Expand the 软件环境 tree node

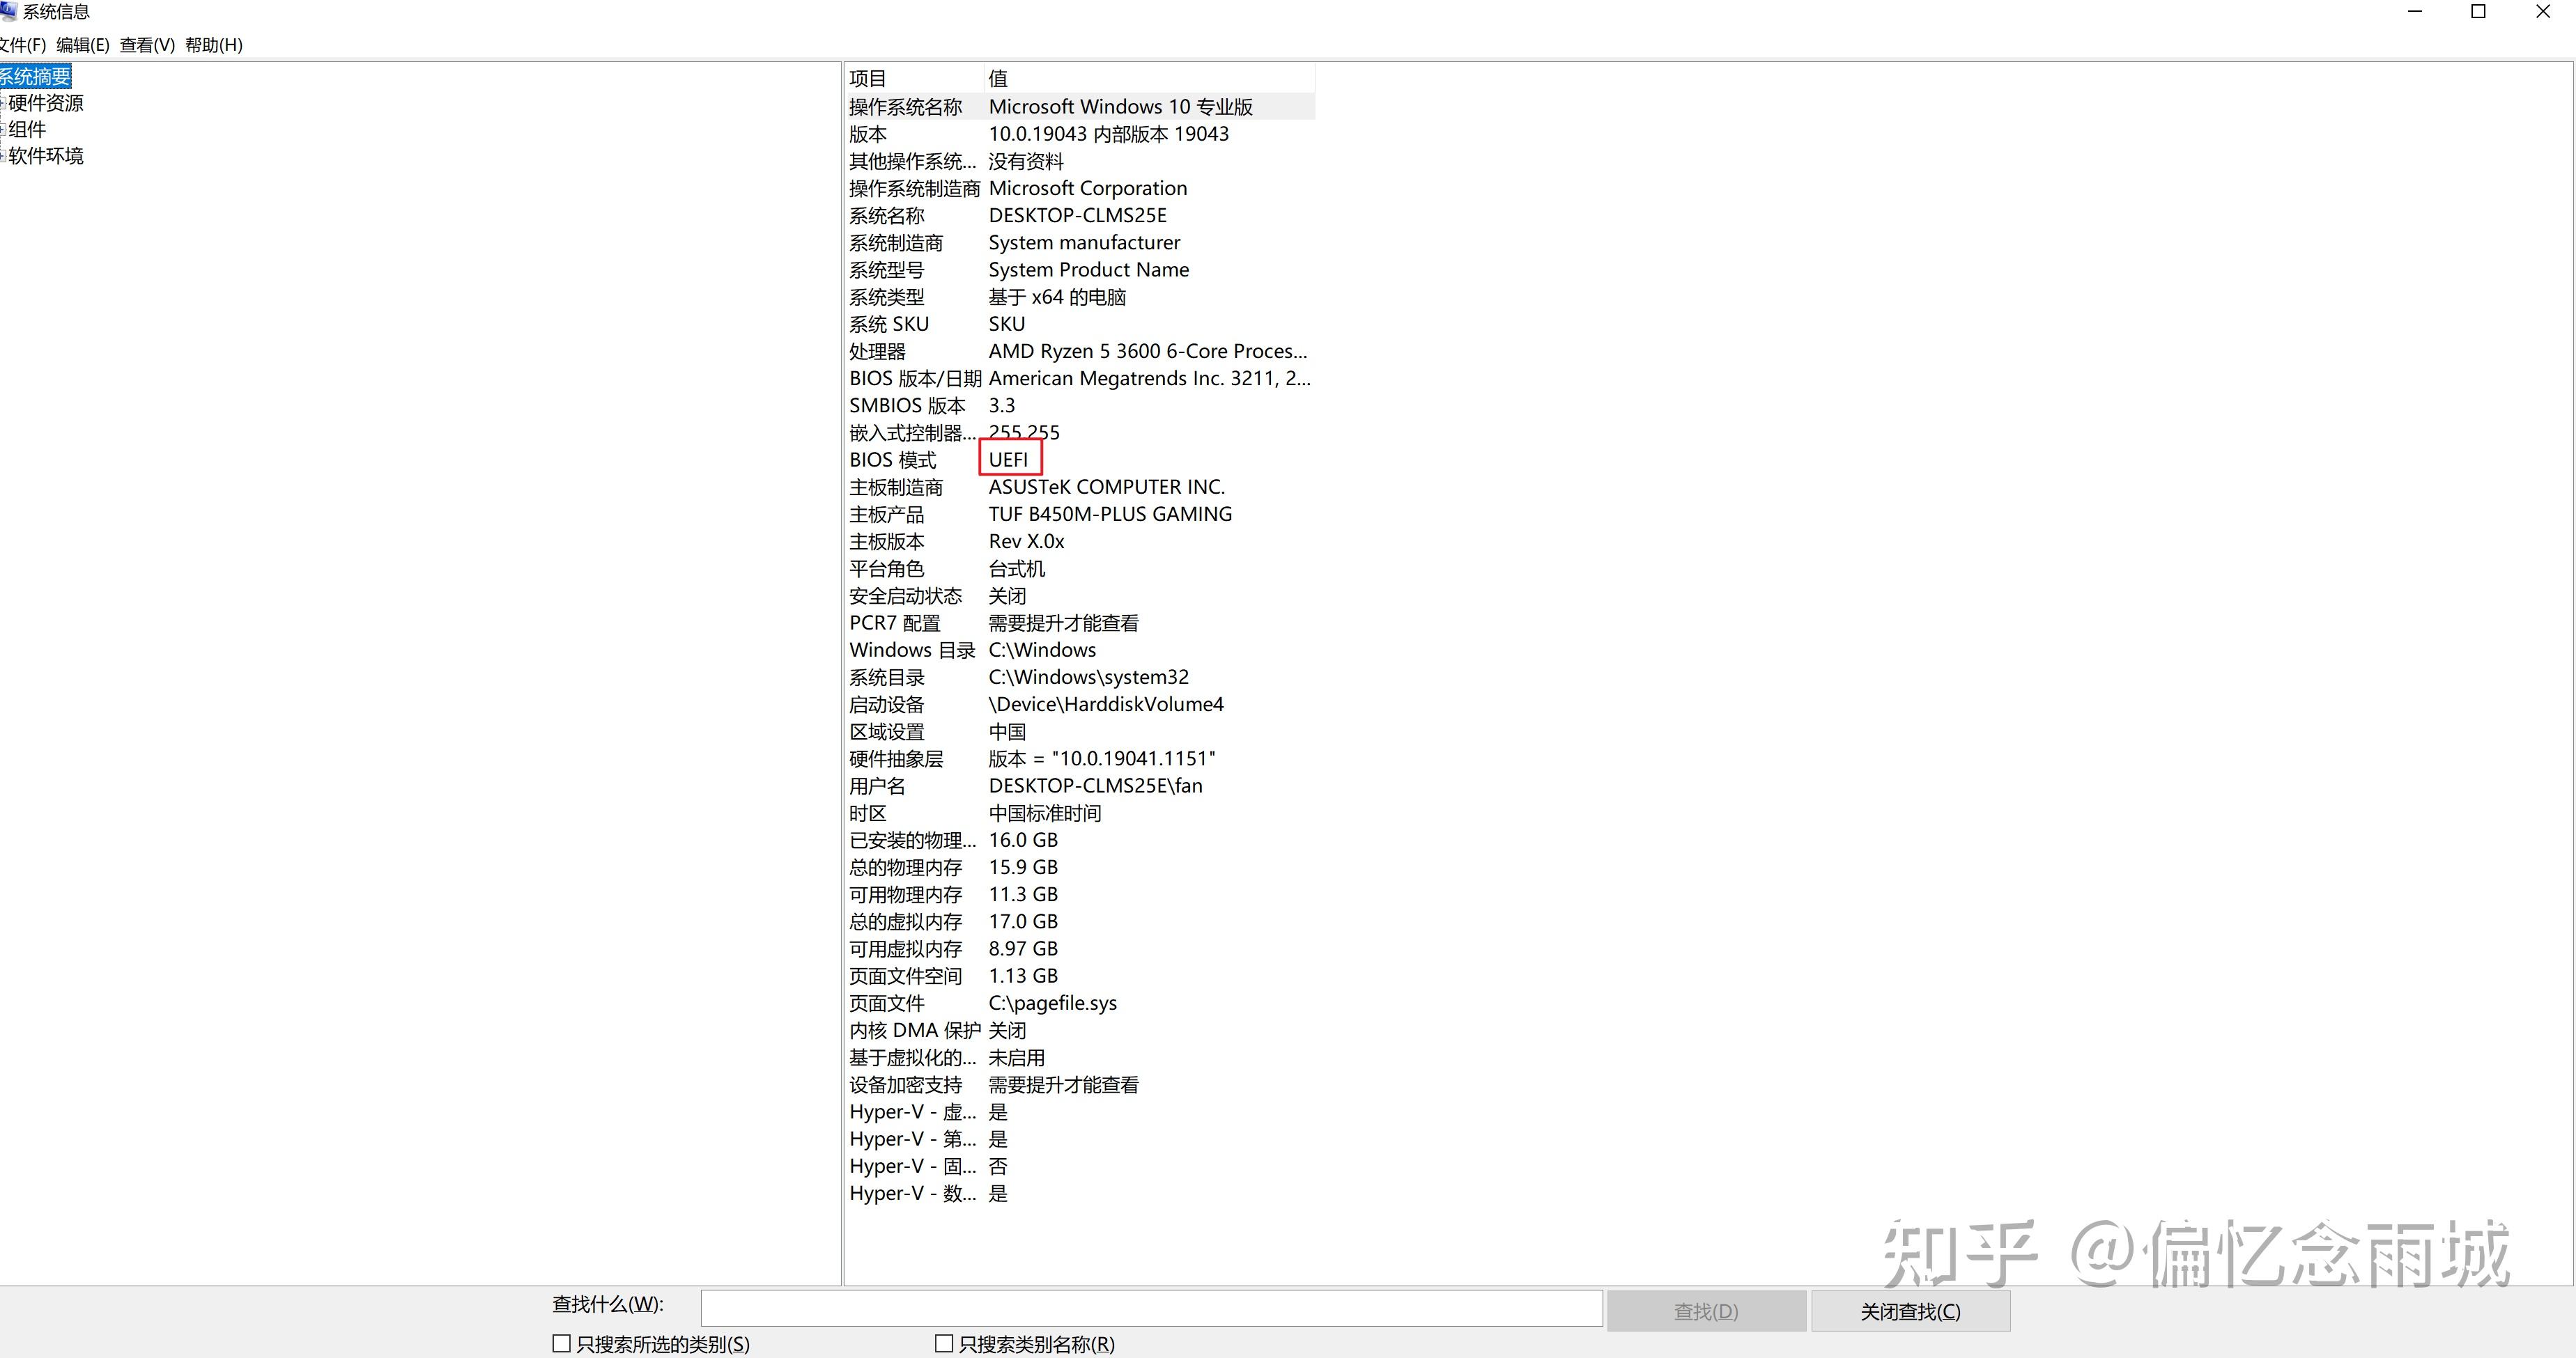click(3, 156)
